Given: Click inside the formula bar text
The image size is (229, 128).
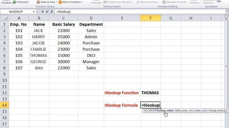Looking at the screenshot, I should (63, 12).
